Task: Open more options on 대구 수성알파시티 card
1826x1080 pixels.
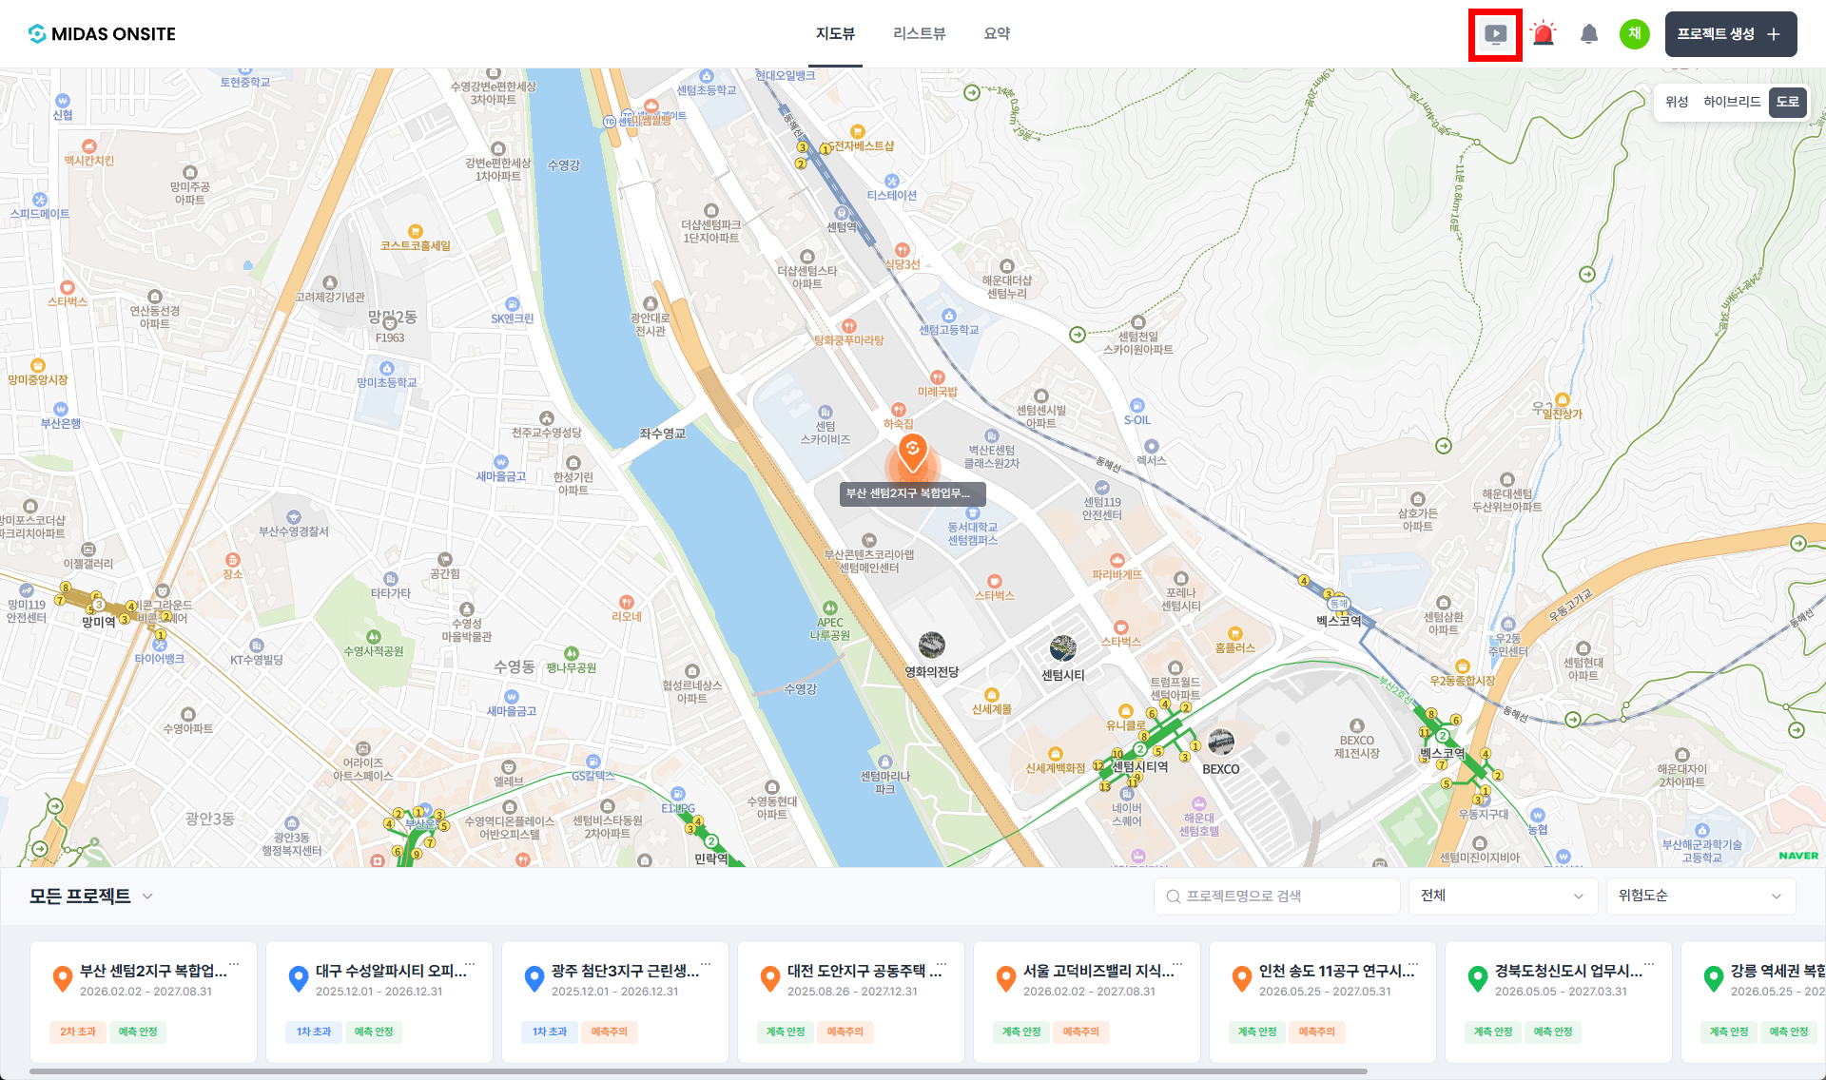Action: tap(470, 964)
